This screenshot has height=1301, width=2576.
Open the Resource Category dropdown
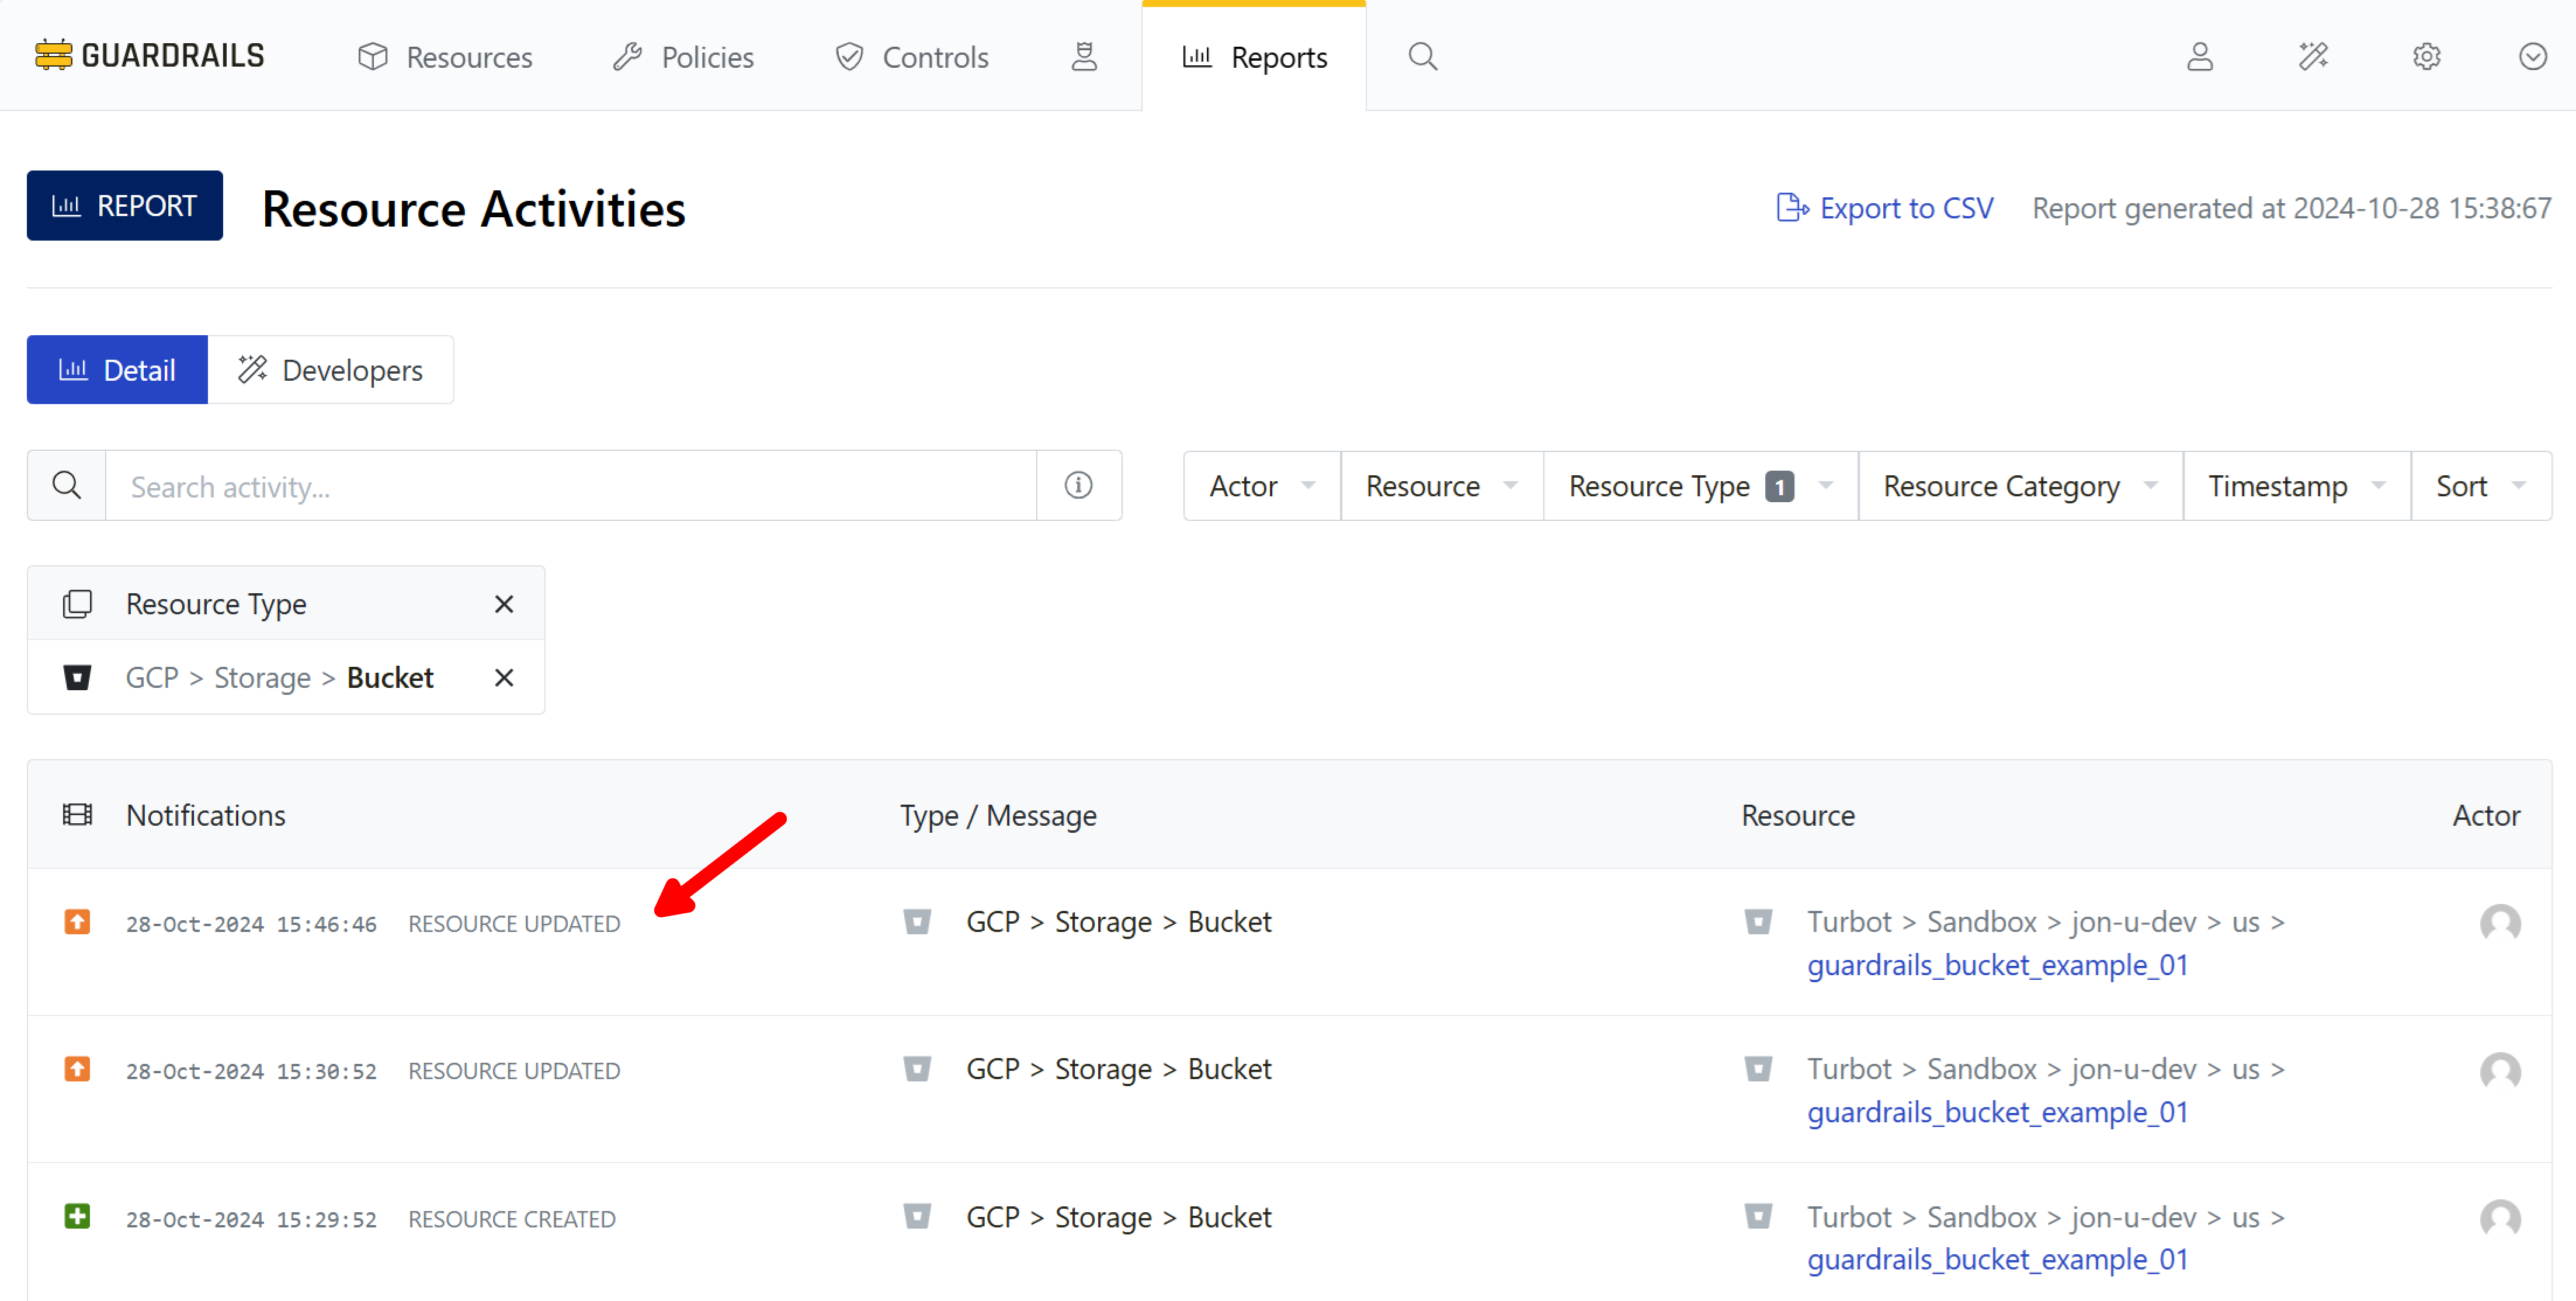(2019, 486)
